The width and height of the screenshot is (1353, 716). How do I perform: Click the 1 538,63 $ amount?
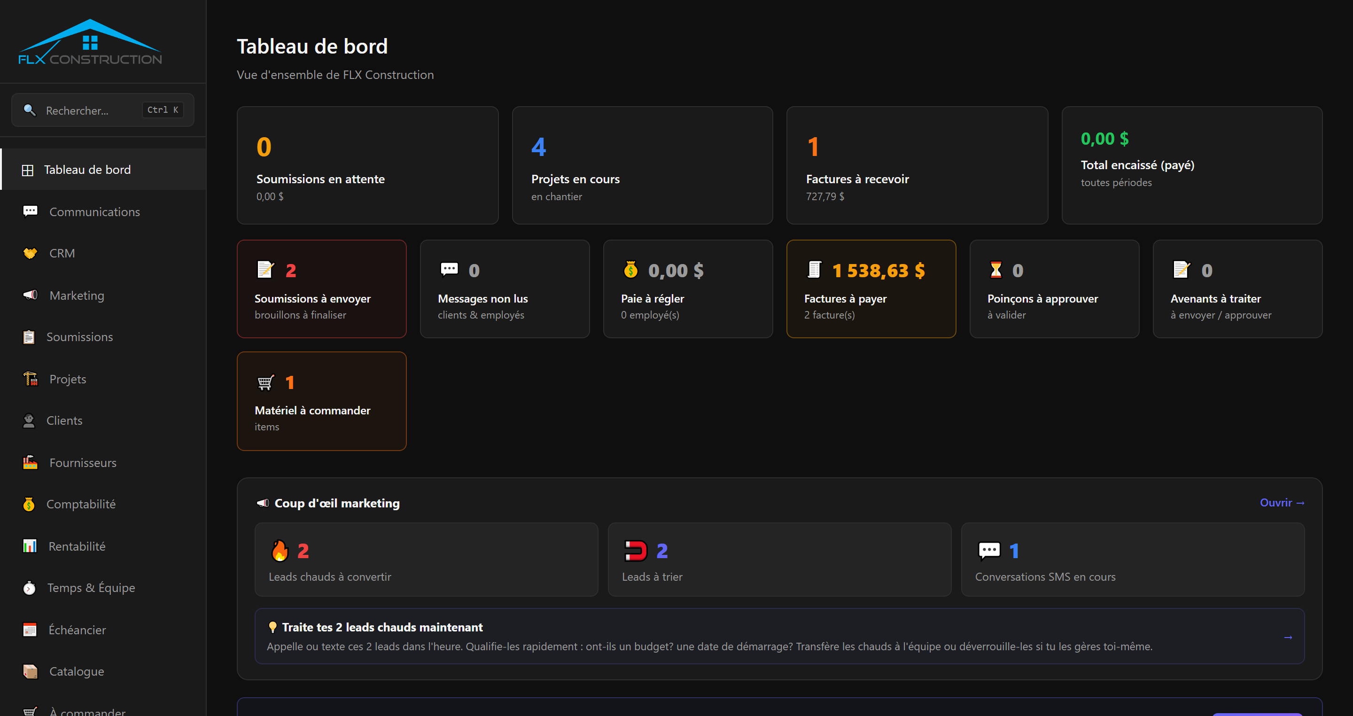pos(879,271)
